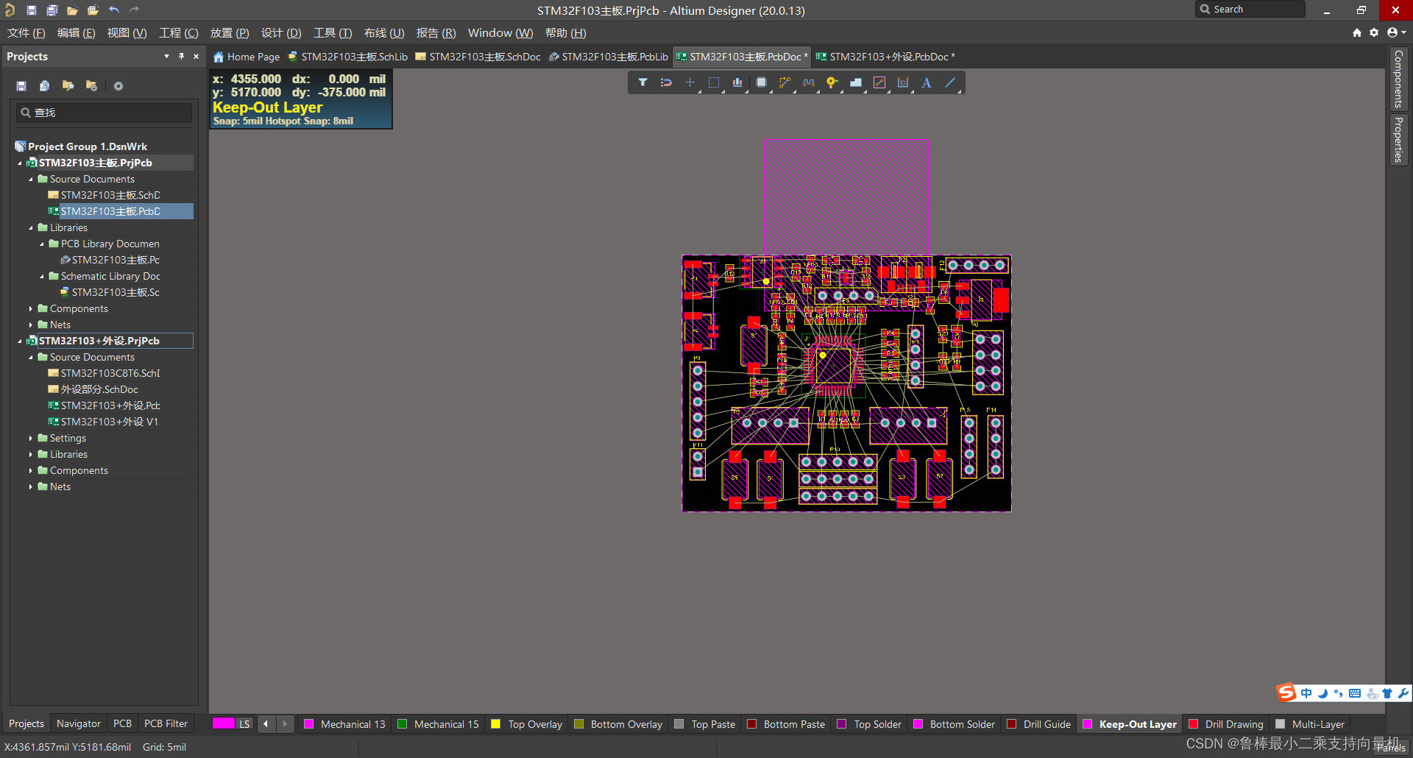Select the Drill Drawing layer tab
Viewport: 1413px width, 758px height.
coord(1226,724)
